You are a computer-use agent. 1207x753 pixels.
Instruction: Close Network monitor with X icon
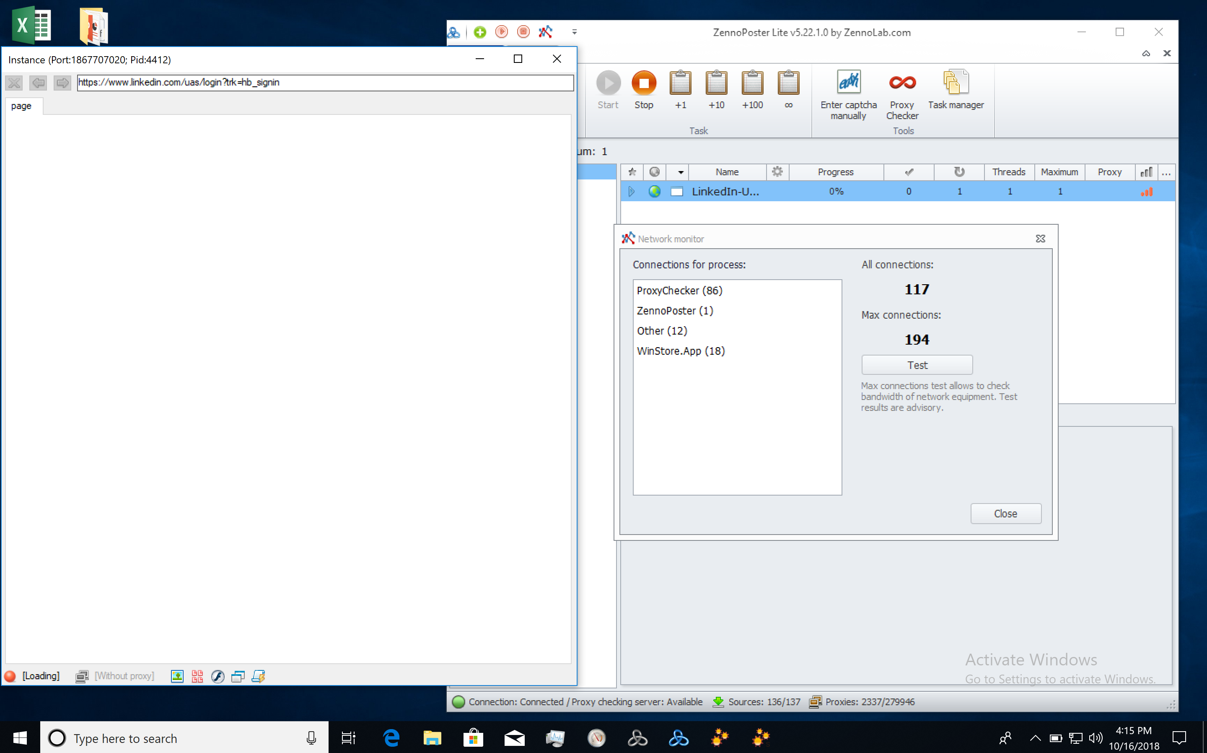point(1040,239)
